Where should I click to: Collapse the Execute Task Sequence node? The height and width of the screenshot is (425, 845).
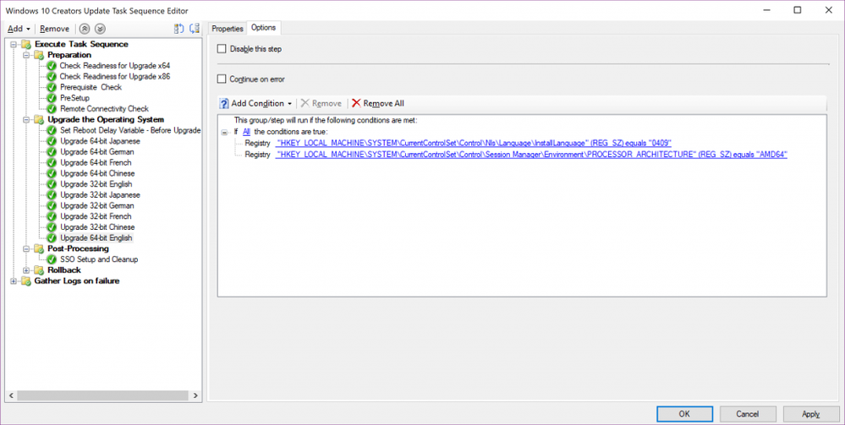pos(14,44)
